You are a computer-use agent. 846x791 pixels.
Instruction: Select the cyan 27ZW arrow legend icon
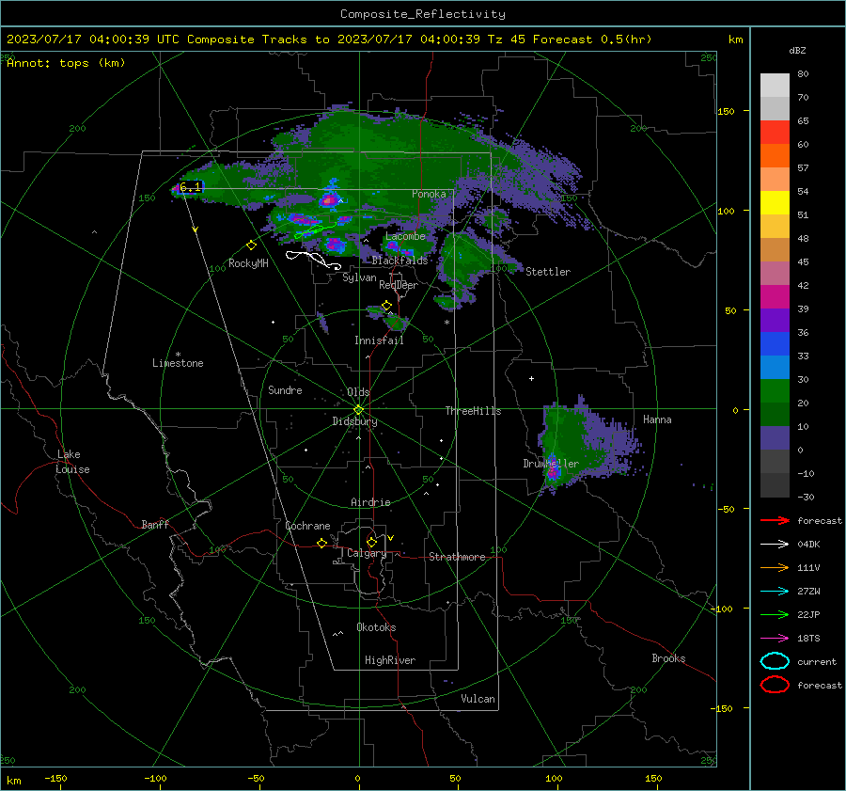(775, 592)
